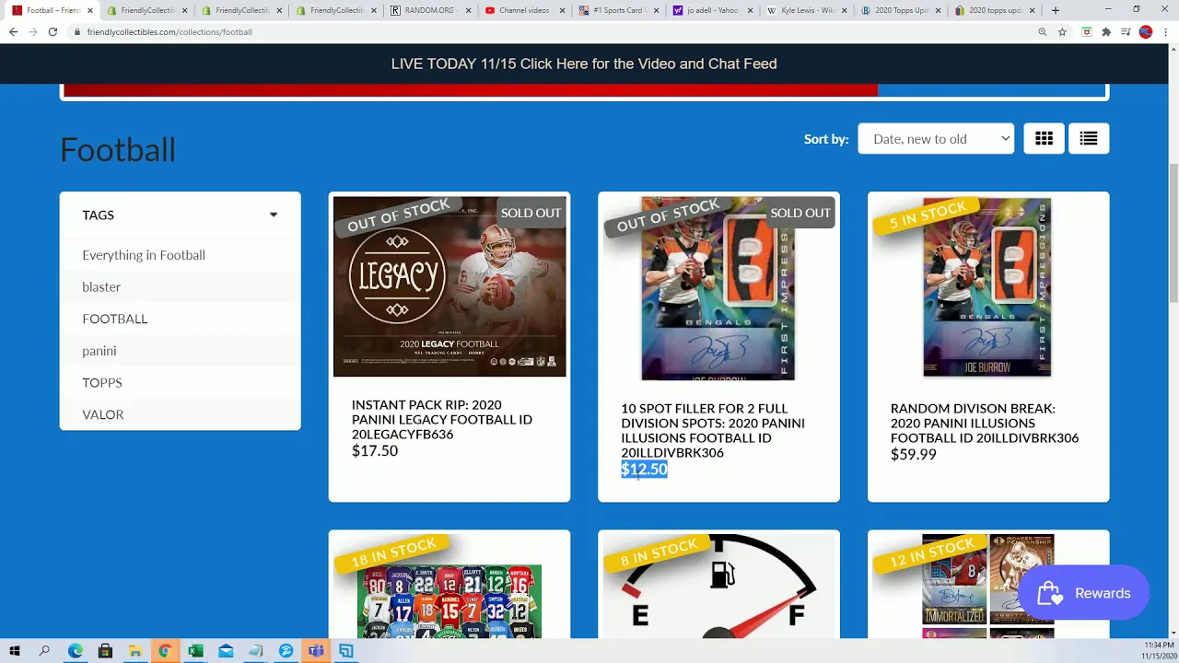This screenshot has height=663, width=1179.
Task: Open the Chrome three-dot menu
Action: (1165, 31)
